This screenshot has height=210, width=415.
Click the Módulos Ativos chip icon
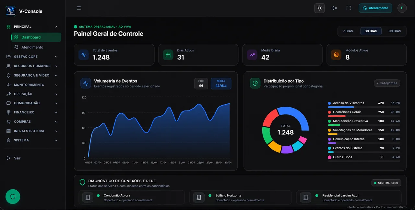336,55
